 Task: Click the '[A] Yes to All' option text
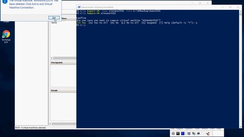(98, 23)
